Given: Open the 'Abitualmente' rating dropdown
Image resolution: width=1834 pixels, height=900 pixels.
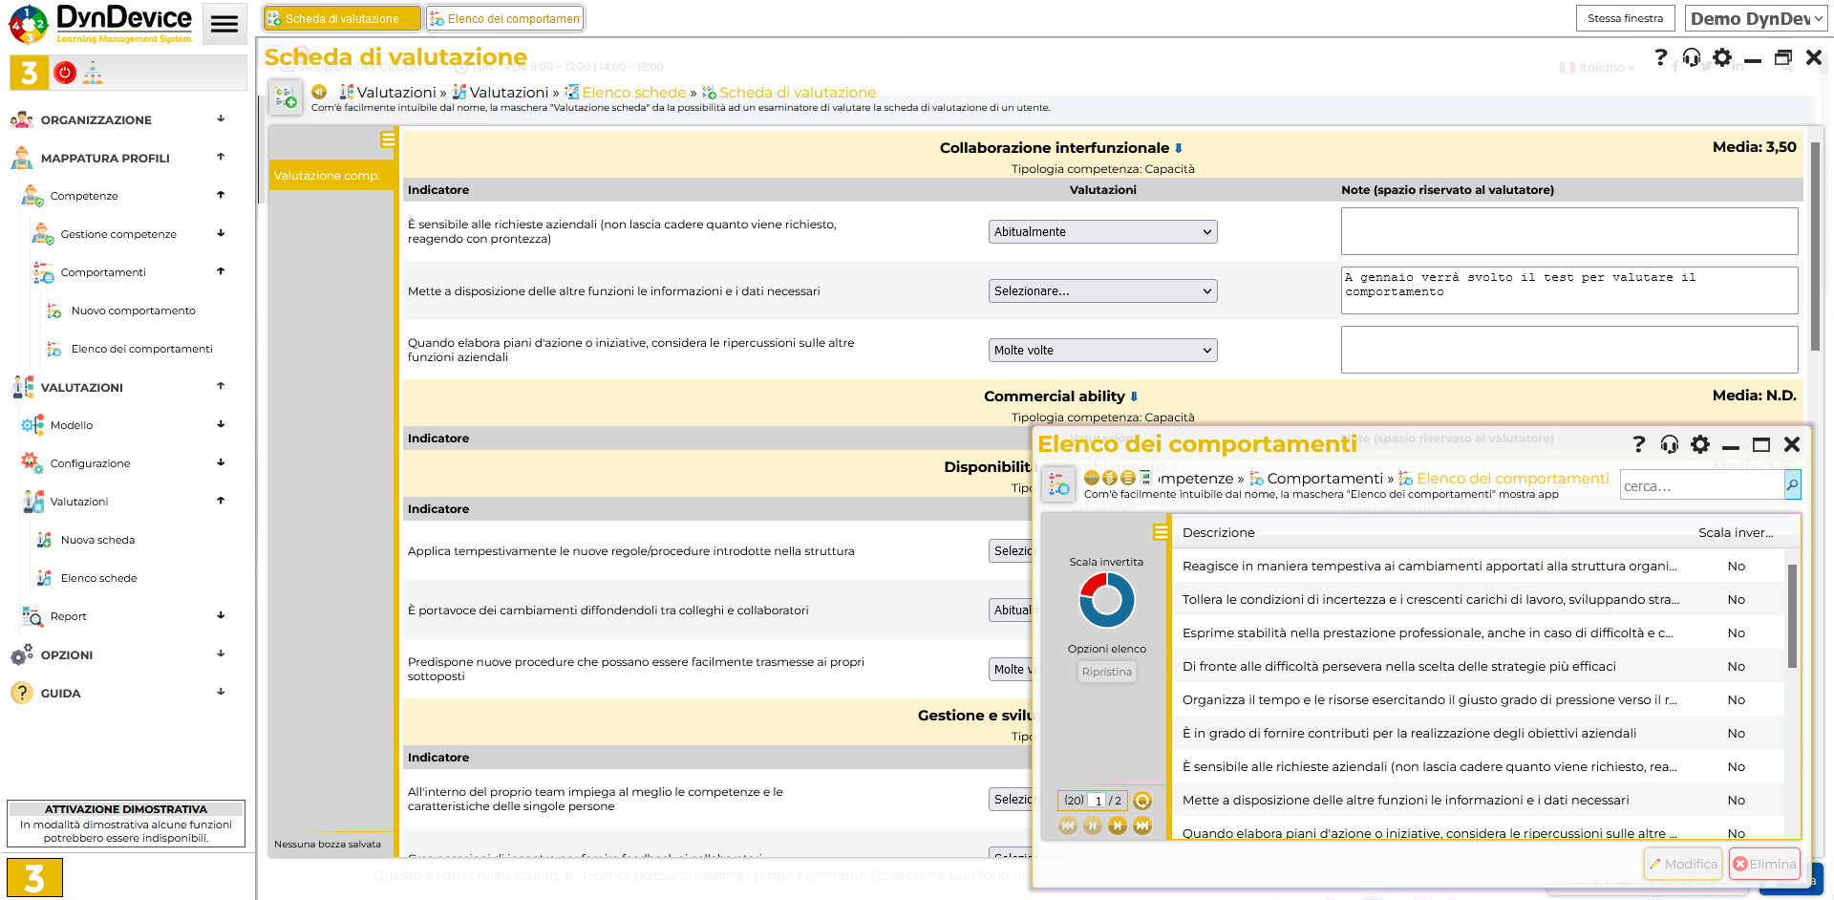Looking at the screenshot, I should point(1102,232).
